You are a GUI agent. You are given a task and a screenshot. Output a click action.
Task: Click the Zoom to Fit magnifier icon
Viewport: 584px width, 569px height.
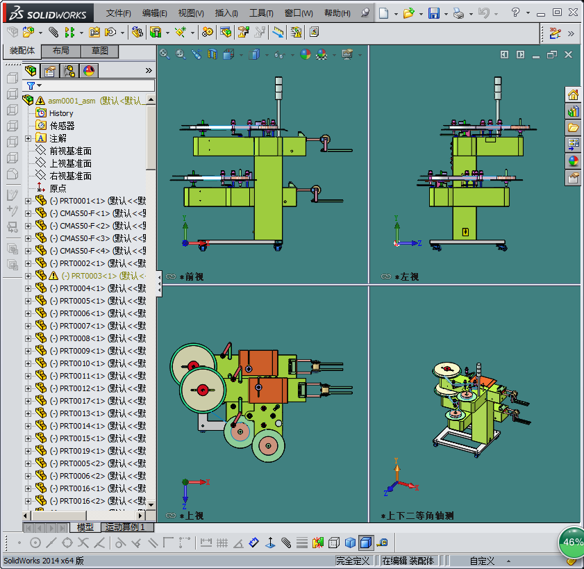(165, 54)
